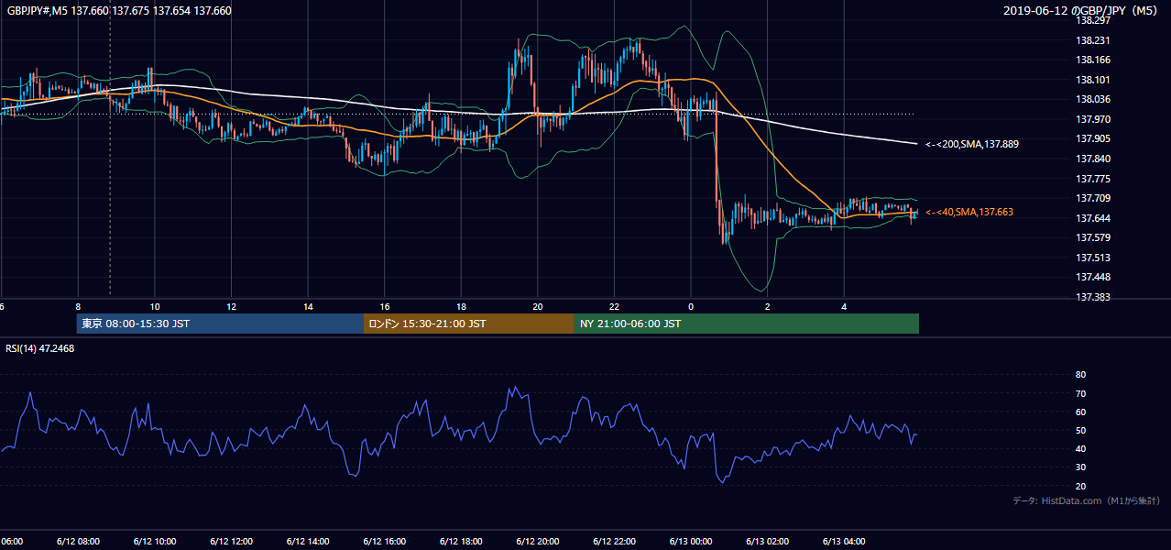Click the RSI 50 level label
The image size is (1171, 550).
[x=1080, y=430]
